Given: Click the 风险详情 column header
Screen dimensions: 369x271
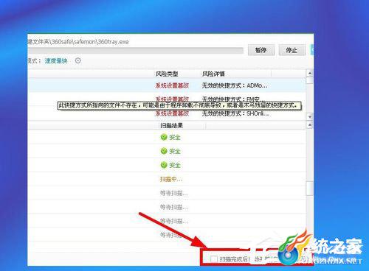Looking at the screenshot, I should [x=213, y=74].
